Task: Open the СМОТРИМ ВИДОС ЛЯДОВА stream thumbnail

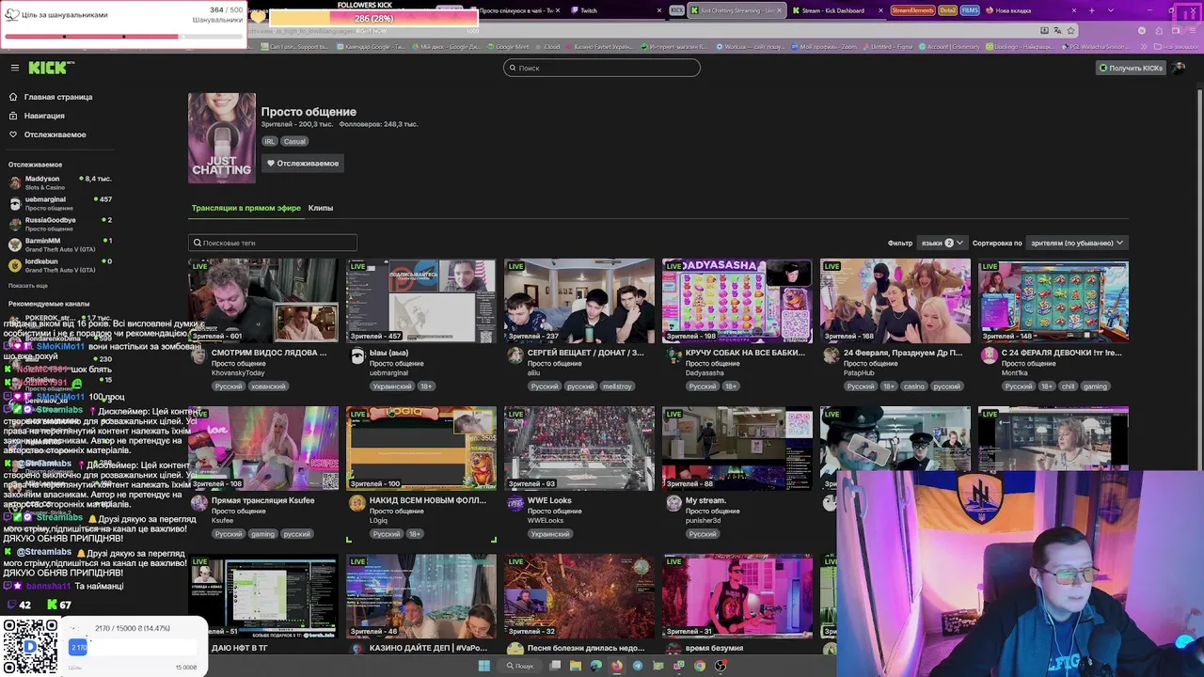Action: pos(263,301)
